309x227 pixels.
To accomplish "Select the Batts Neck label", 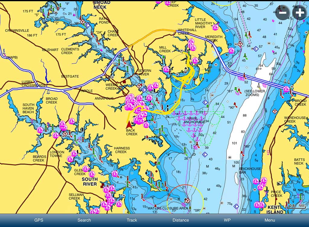I will [x=299, y=161].
